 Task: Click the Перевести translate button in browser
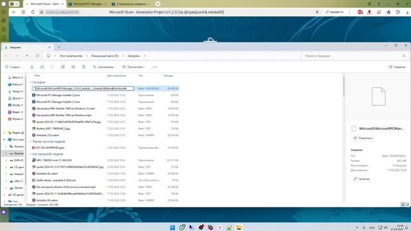coord(335,12)
